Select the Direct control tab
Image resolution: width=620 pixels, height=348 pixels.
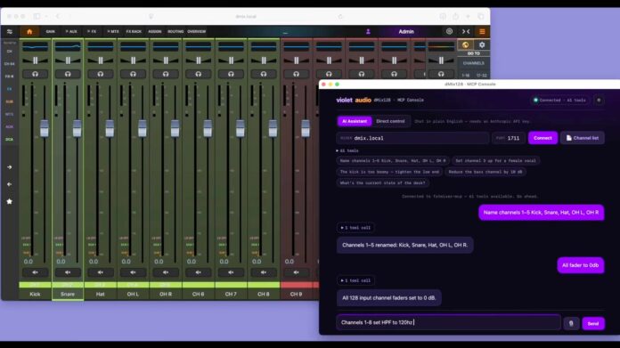pos(390,121)
